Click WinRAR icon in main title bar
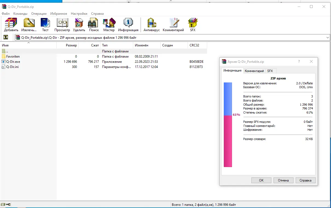331x208 pixels. click(4, 7)
